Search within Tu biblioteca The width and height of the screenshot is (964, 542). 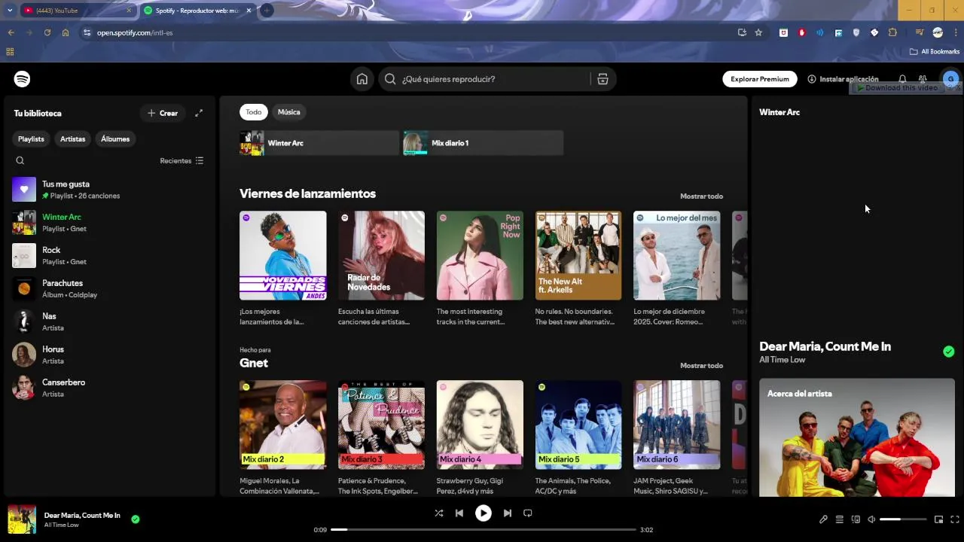point(20,160)
